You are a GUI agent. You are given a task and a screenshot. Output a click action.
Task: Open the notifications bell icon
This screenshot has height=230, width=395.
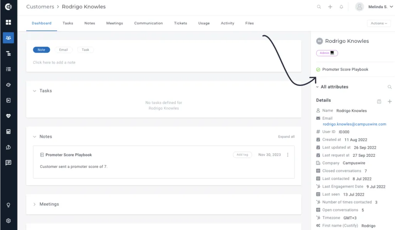point(341,7)
